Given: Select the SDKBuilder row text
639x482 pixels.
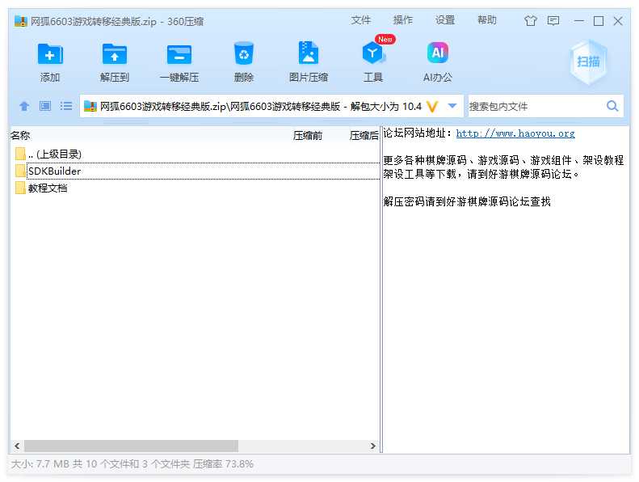Looking at the screenshot, I should click(54, 171).
